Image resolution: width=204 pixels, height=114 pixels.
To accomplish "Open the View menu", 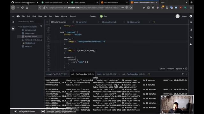I will (40, 16).
